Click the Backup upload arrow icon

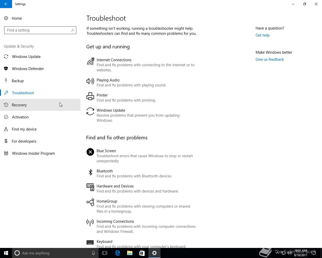pyautogui.click(x=6, y=81)
